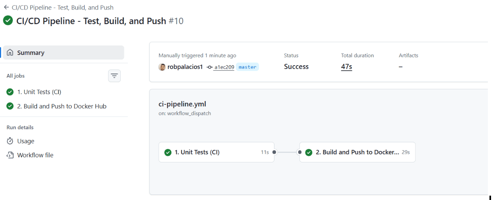495x200 pixels.
Task: Open the robpalacios1 profile link
Action: (x=185, y=67)
